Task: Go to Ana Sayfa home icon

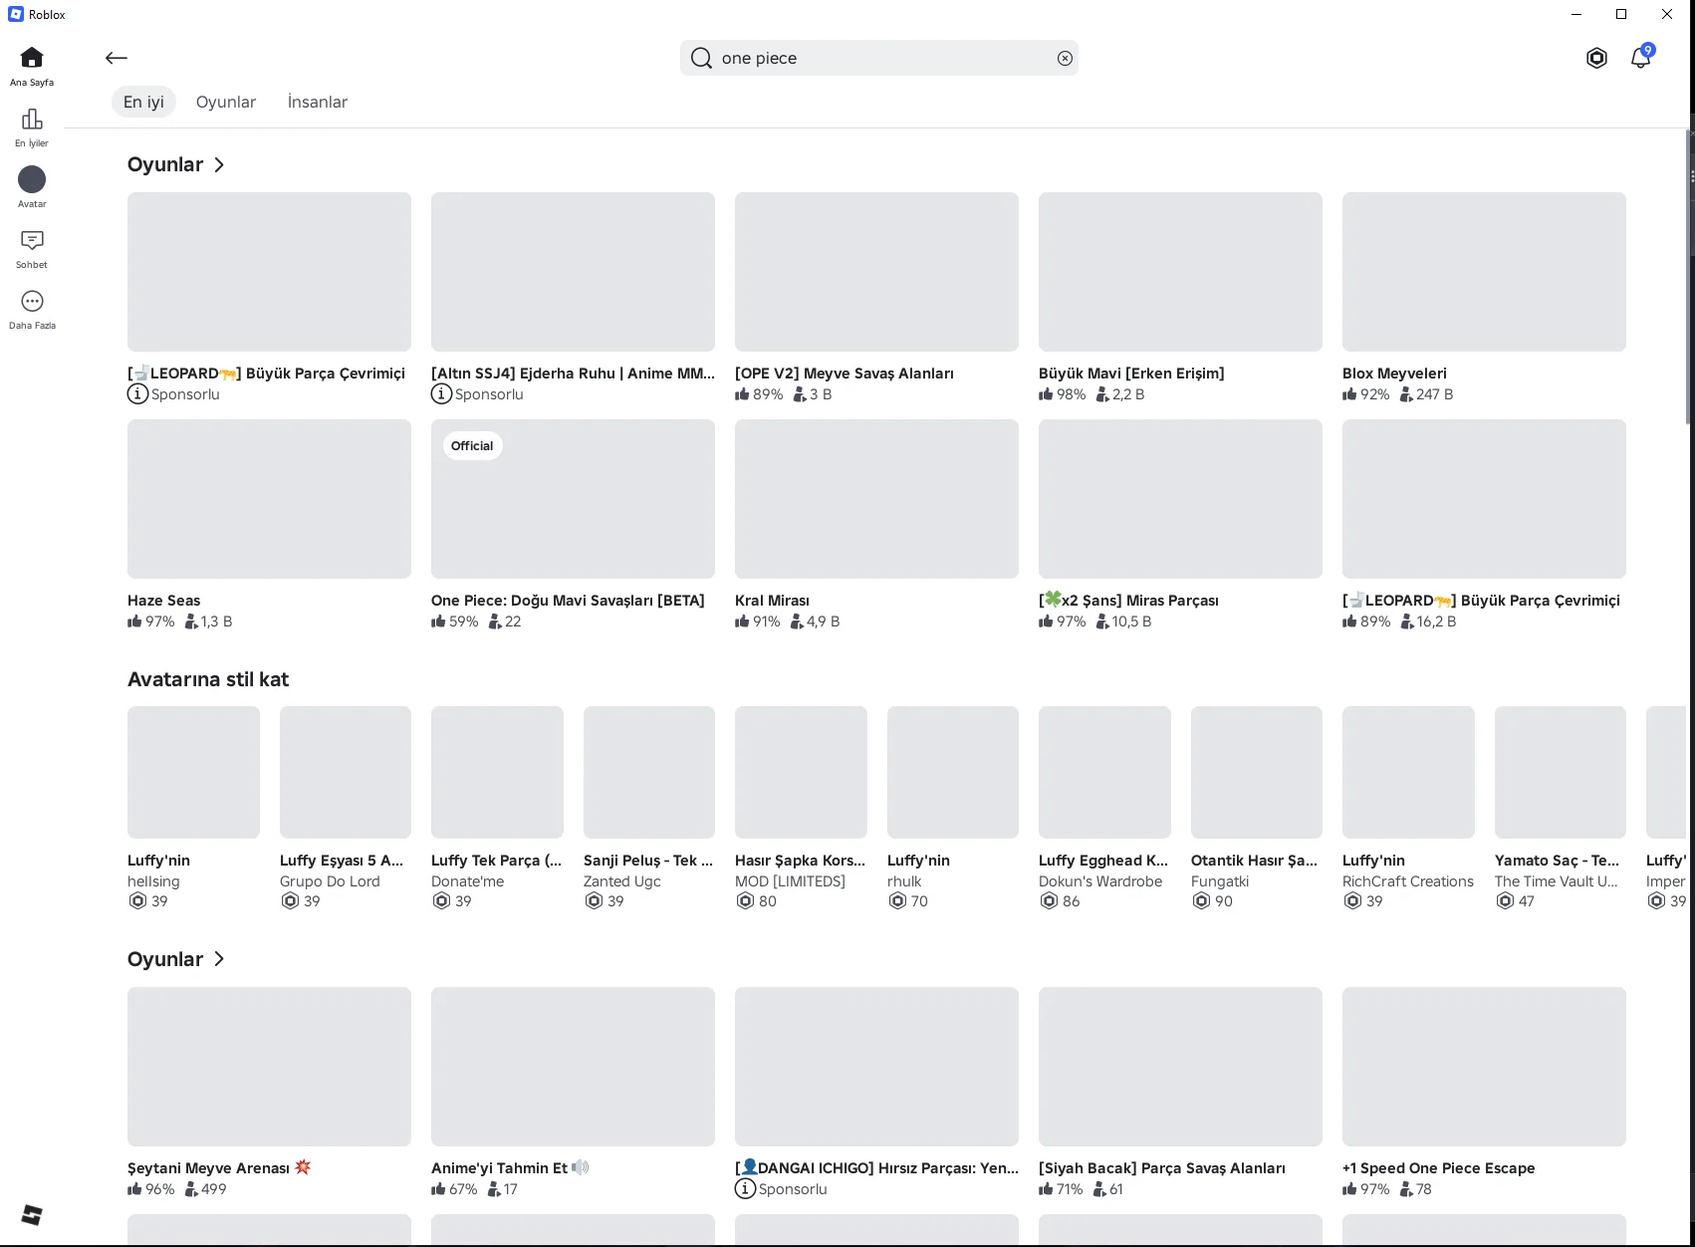Action: point(32,58)
